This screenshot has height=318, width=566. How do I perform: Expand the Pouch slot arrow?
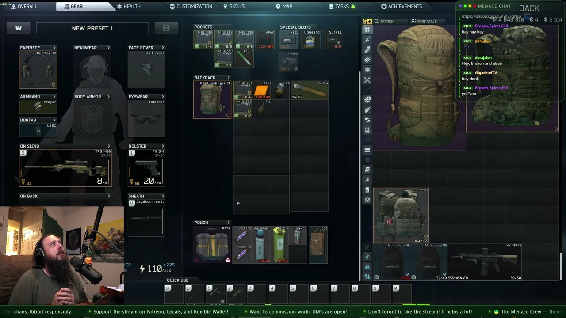(228, 223)
